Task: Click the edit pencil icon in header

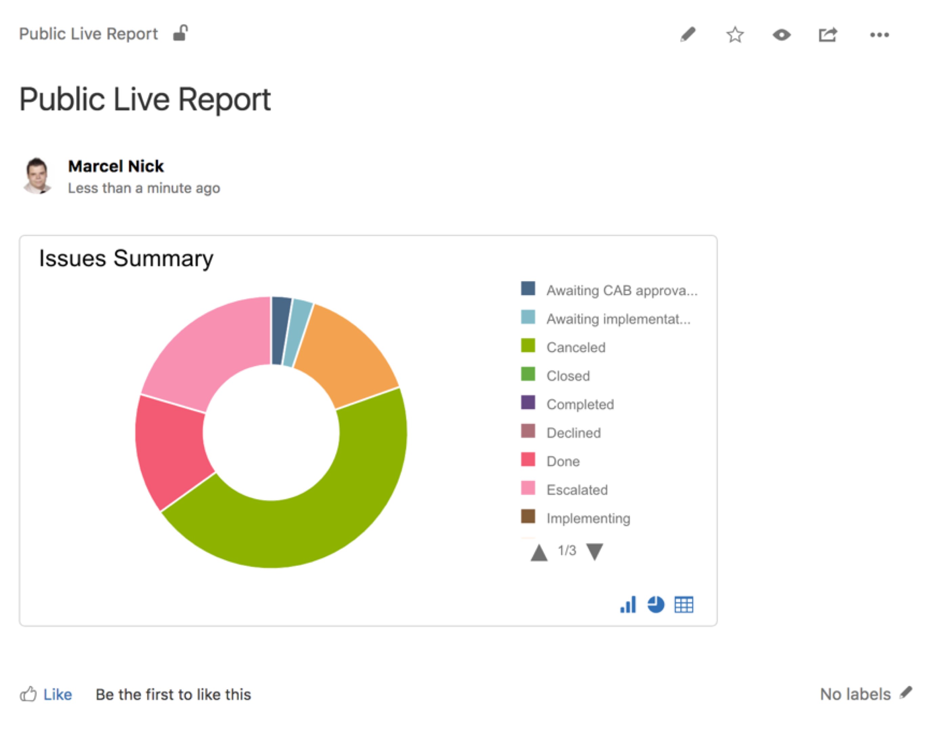Action: pos(687,34)
